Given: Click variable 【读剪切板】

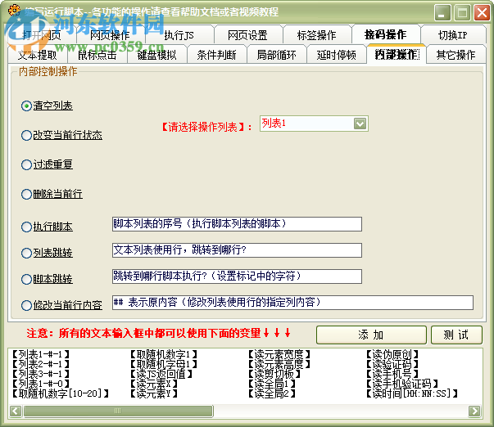Looking at the screenshot, I should pyautogui.click(x=274, y=374).
